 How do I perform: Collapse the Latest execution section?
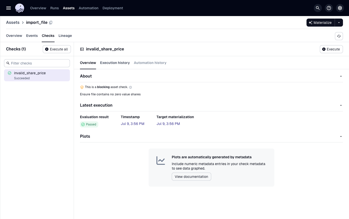click(x=341, y=105)
